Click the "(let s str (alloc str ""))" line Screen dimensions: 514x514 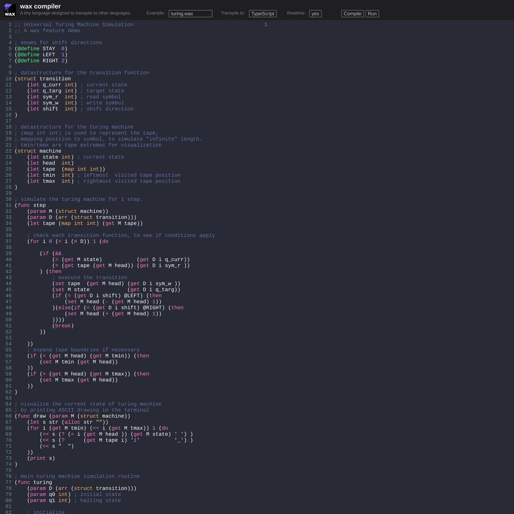pyautogui.click(x=67, y=422)
